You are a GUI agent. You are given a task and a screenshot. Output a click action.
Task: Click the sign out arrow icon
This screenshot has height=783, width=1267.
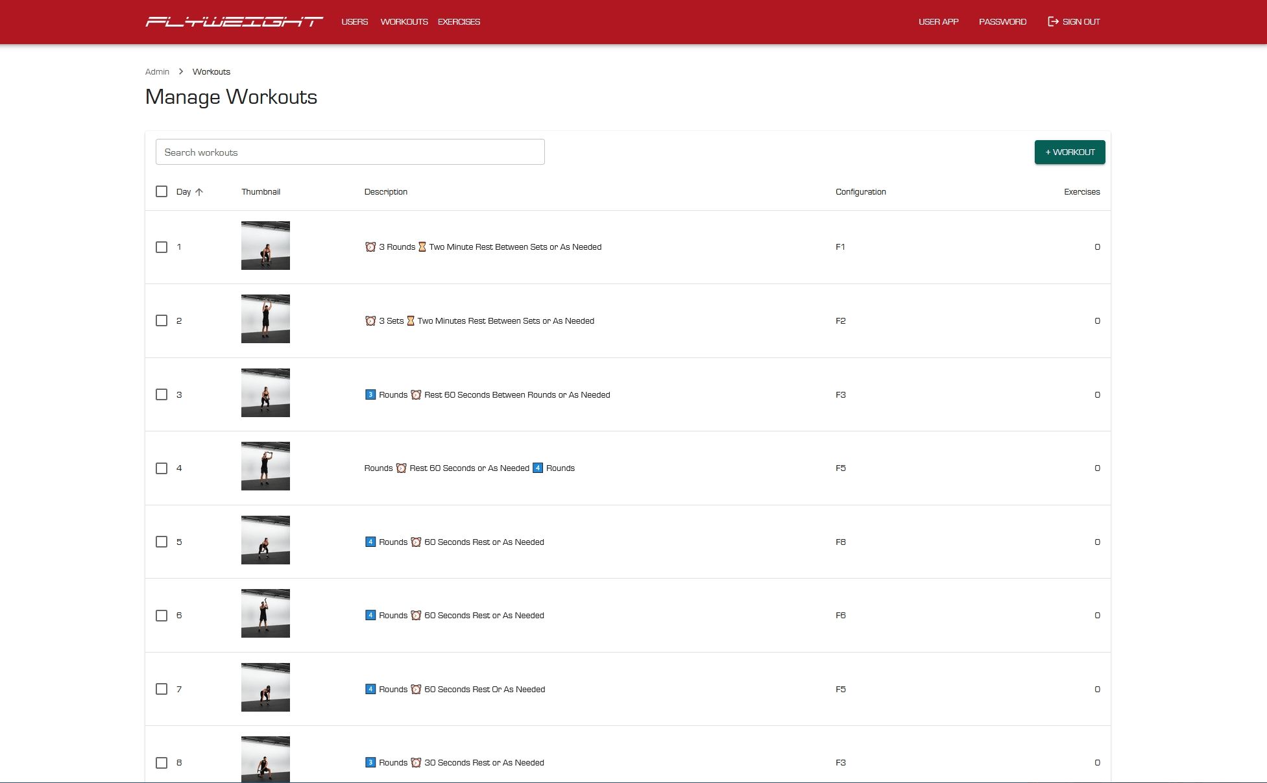pos(1053,21)
